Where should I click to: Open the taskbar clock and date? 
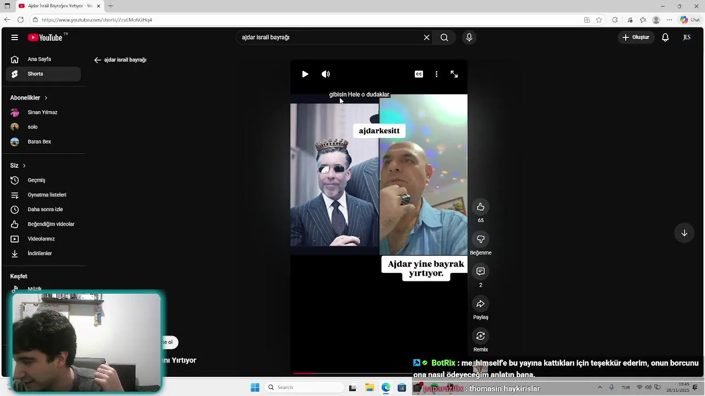point(676,388)
